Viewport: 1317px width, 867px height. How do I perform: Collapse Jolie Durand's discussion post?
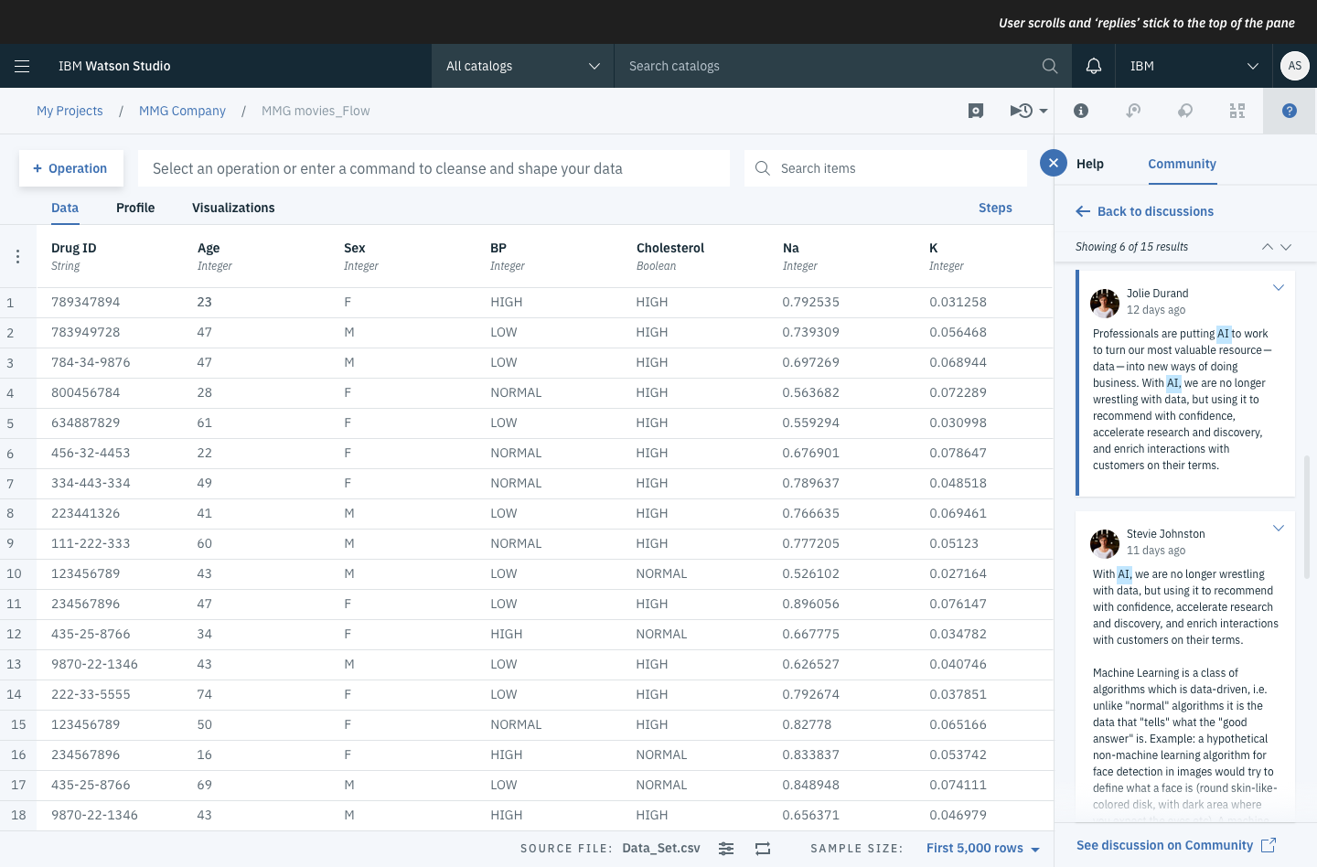pyautogui.click(x=1278, y=288)
